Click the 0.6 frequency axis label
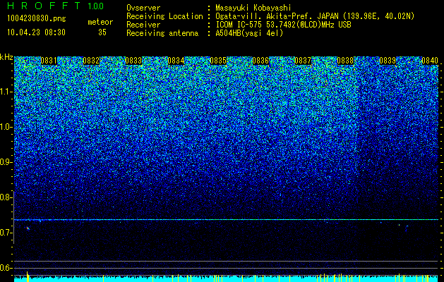 click(x=6, y=268)
